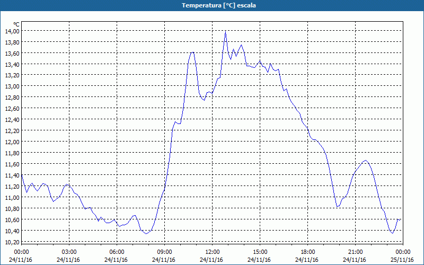Select the 10,60 y-axis label
This screenshot has width=424, height=265.
[x=12, y=219]
